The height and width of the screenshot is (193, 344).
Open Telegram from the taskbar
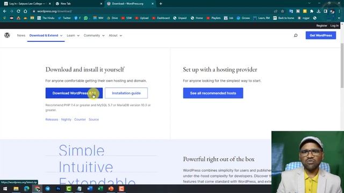(48, 189)
